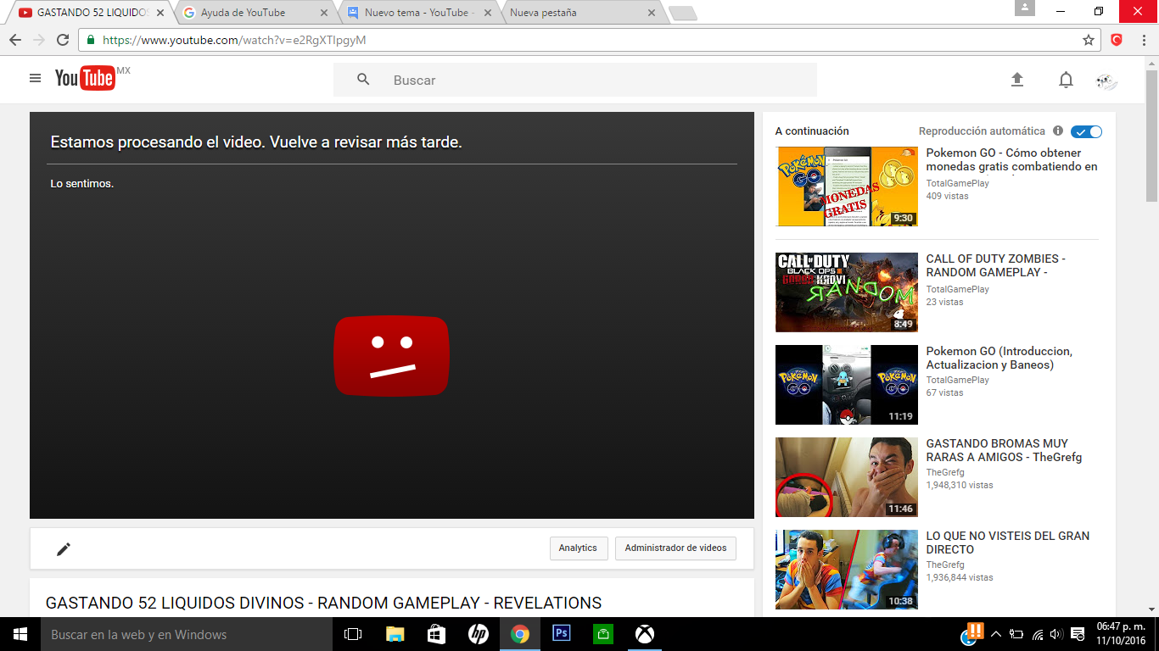This screenshot has height=651, width=1159.
Task: Click the red shield extension icon
Action: click(1117, 40)
